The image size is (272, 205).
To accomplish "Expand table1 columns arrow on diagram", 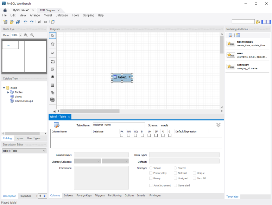I will click(129, 77).
